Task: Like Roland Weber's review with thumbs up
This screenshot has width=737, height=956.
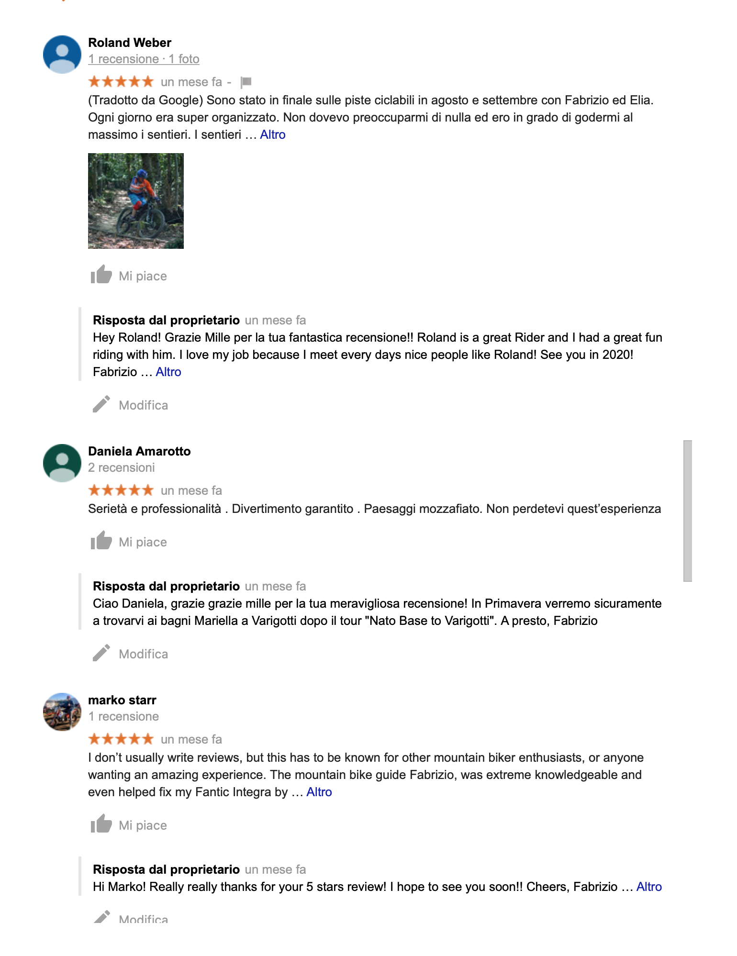Action: (101, 275)
